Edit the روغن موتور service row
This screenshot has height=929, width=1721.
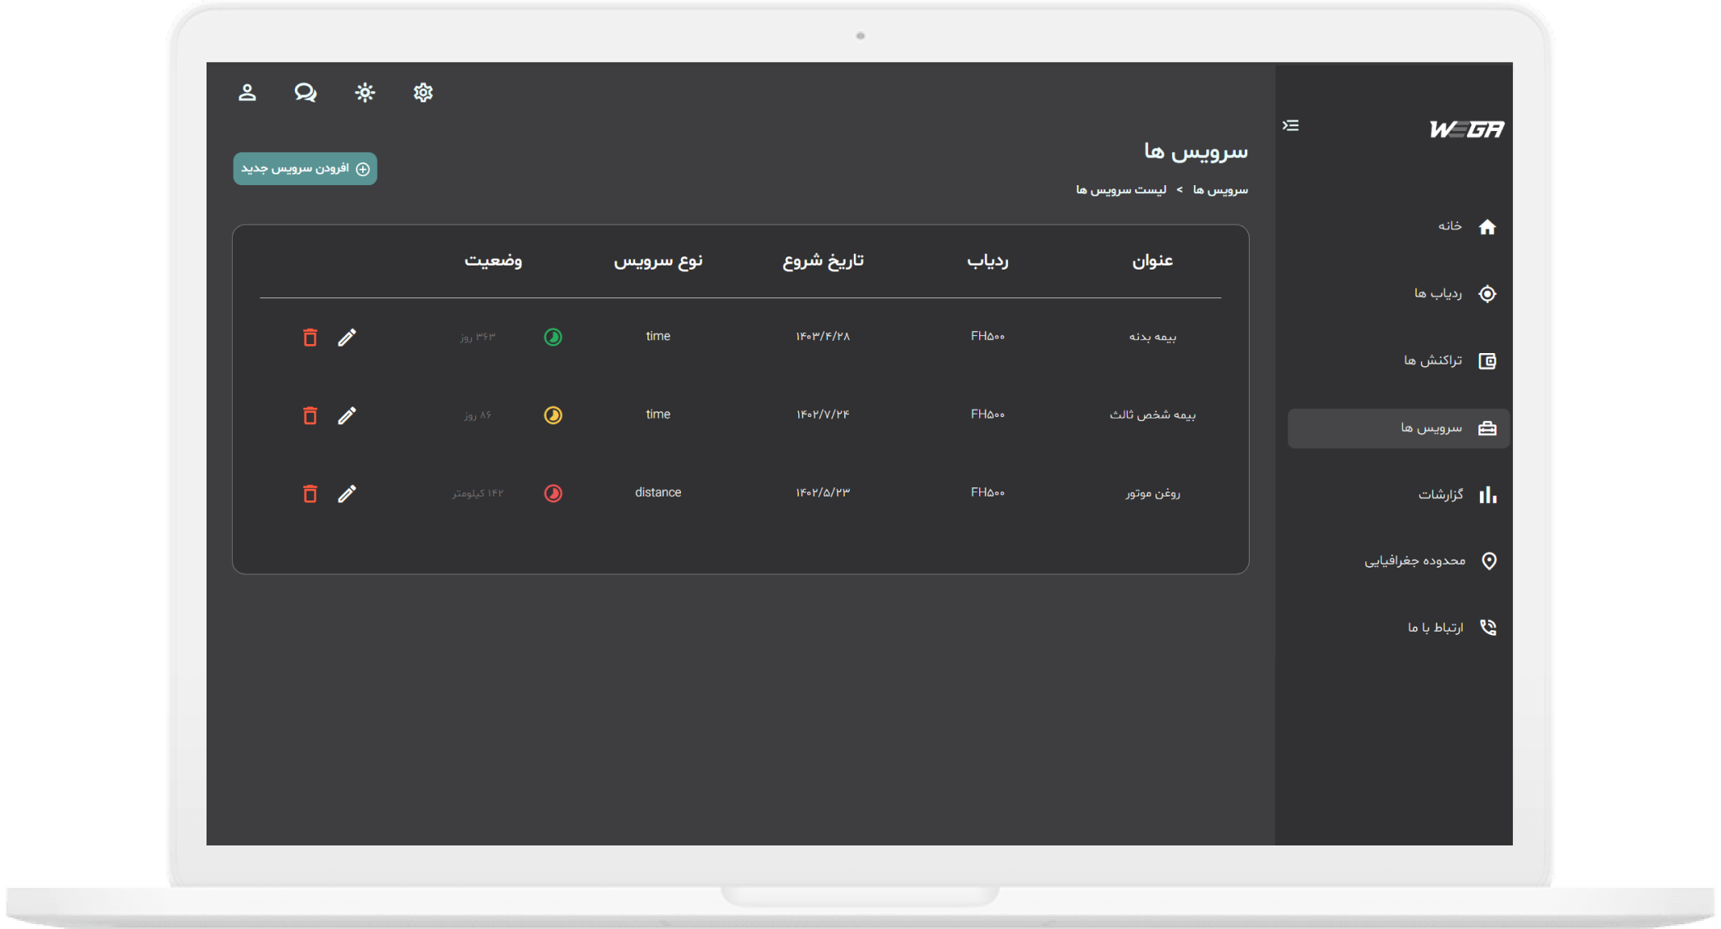click(347, 493)
